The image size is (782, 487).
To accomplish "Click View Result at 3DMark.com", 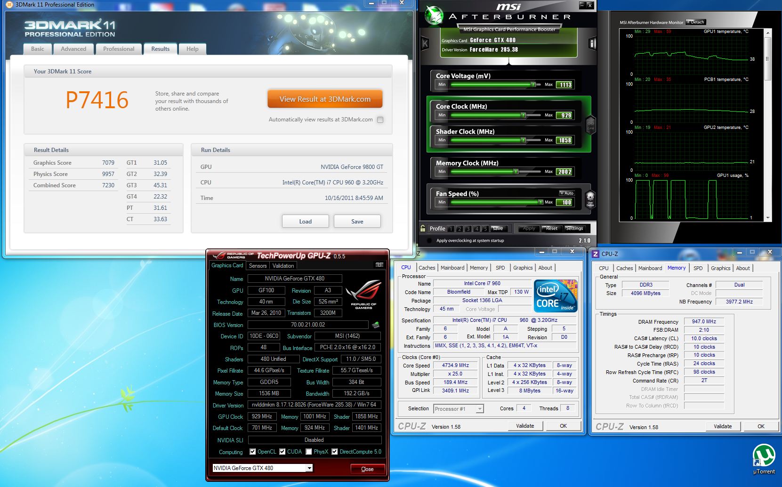I will 325,99.
